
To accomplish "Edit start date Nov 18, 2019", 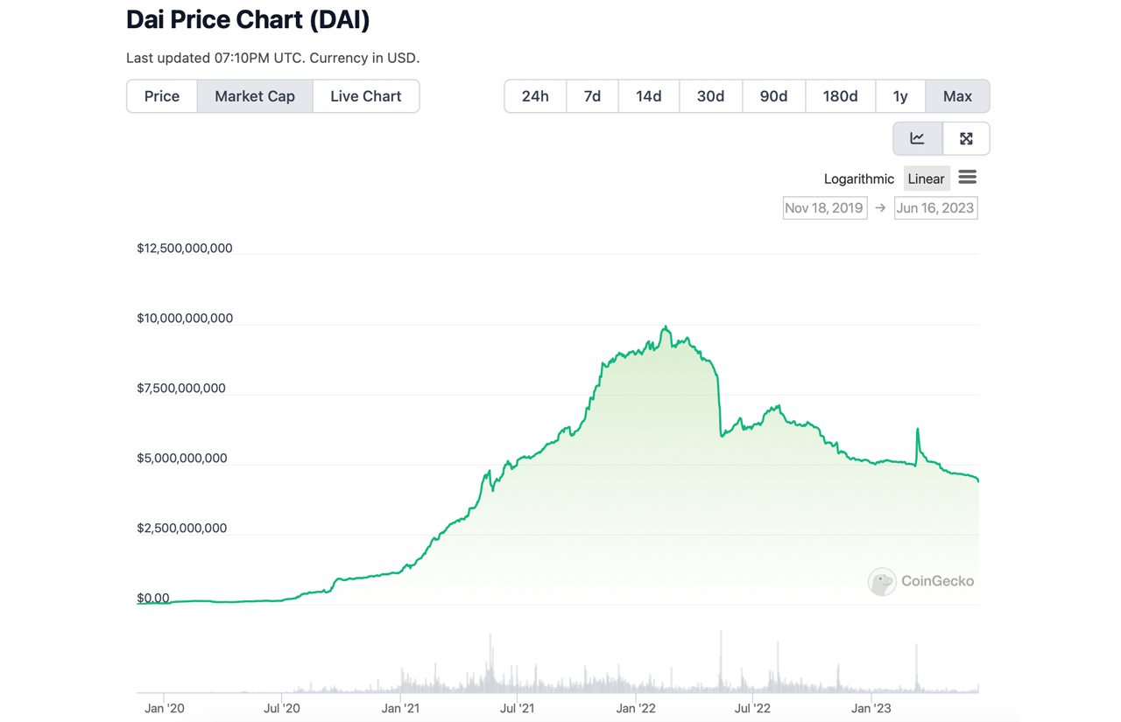I will [x=824, y=207].
